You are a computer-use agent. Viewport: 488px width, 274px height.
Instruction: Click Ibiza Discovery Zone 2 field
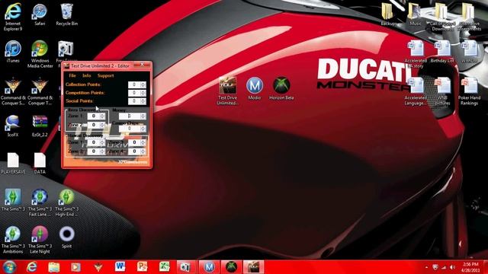click(x=93, y=125)
